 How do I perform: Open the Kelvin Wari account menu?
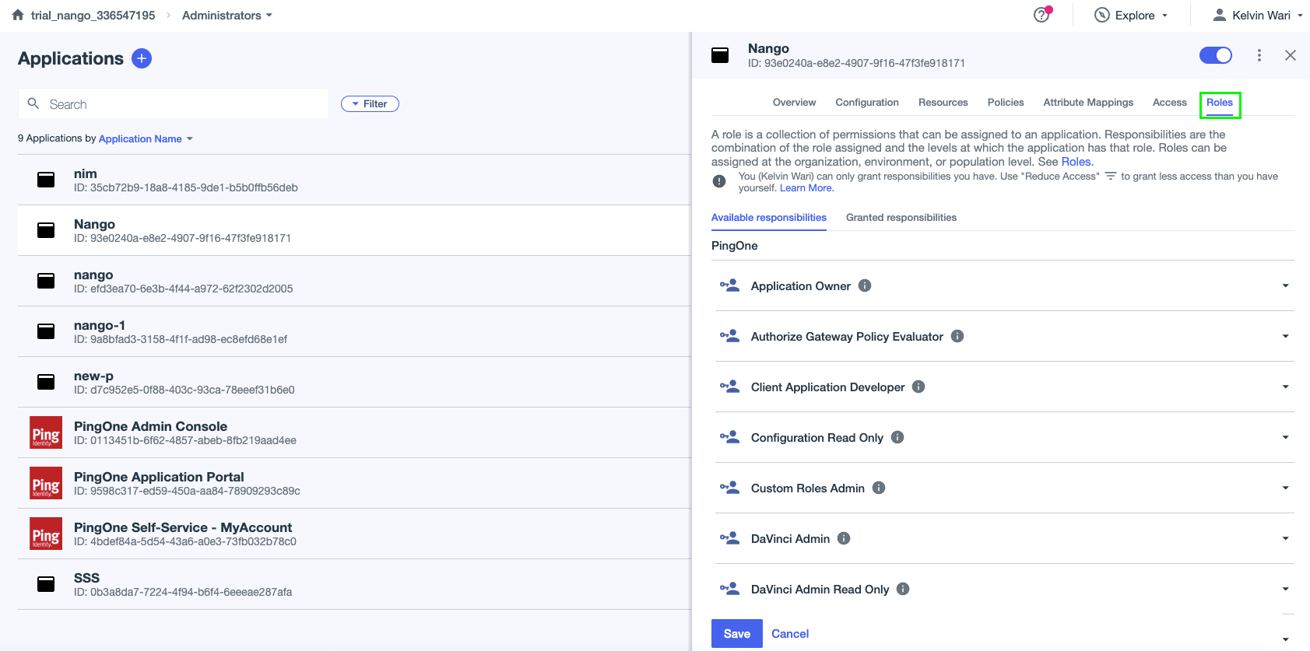point(1258,15)
